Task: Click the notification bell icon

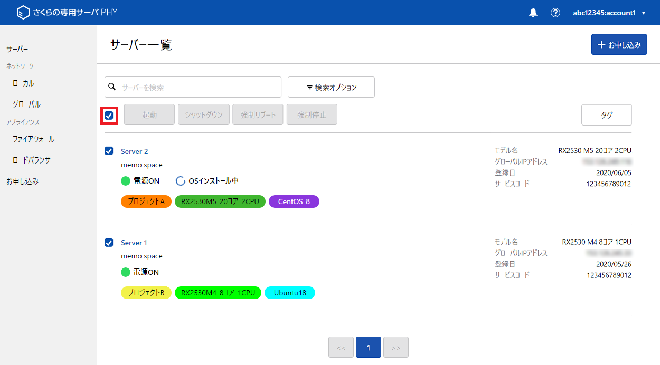Action: point(533,13)
